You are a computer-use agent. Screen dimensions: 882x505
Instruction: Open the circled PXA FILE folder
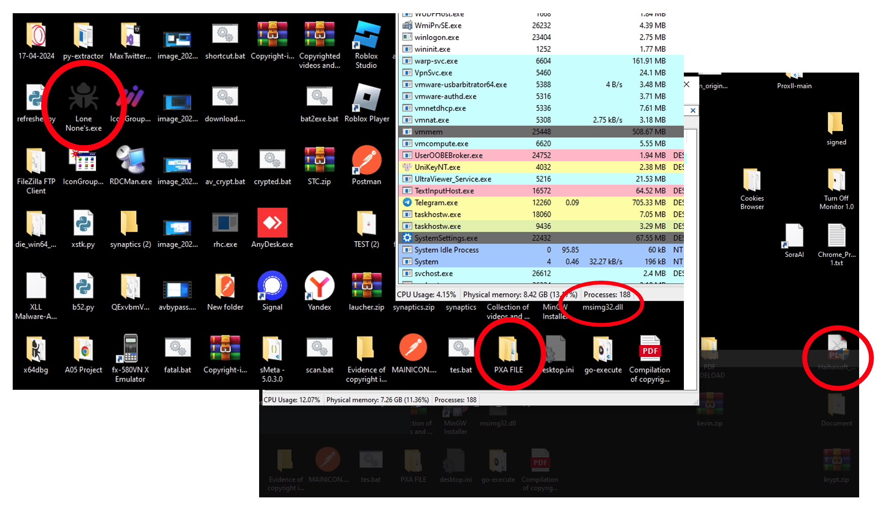pos(510,350)
